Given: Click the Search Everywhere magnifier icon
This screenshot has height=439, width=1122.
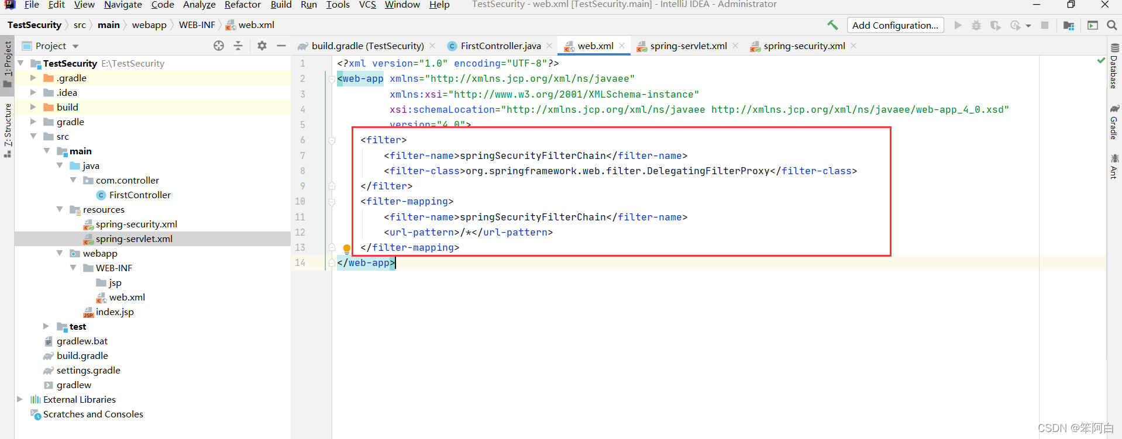Looking at the screenshot, I should (1112, 25).
